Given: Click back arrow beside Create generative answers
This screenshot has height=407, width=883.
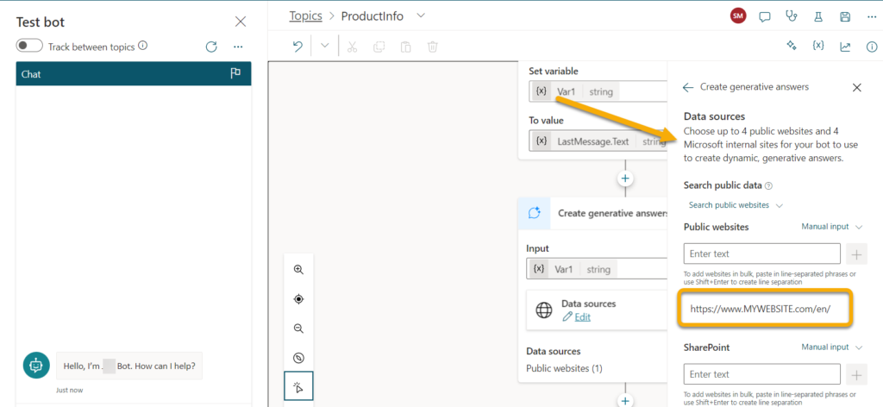Looking at the screenshot, I should (x=687, y=87).
